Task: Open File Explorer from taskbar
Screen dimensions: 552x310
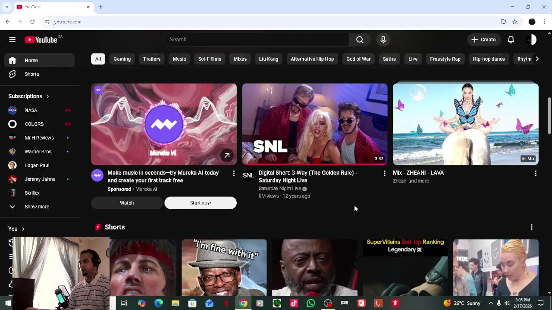Action: pos(175,304)
